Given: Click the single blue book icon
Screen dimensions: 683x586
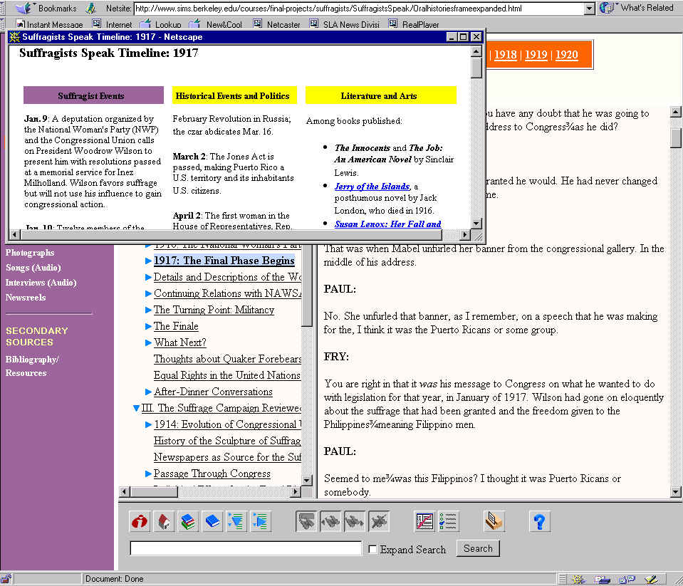Looking at the screenshot, I should [x=212, y=521].
